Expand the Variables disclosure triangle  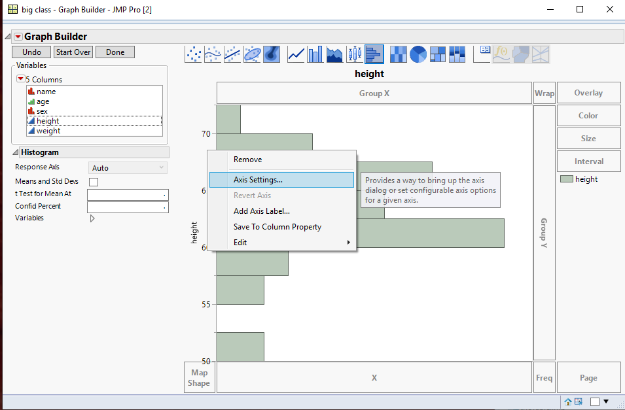point(92,218)
